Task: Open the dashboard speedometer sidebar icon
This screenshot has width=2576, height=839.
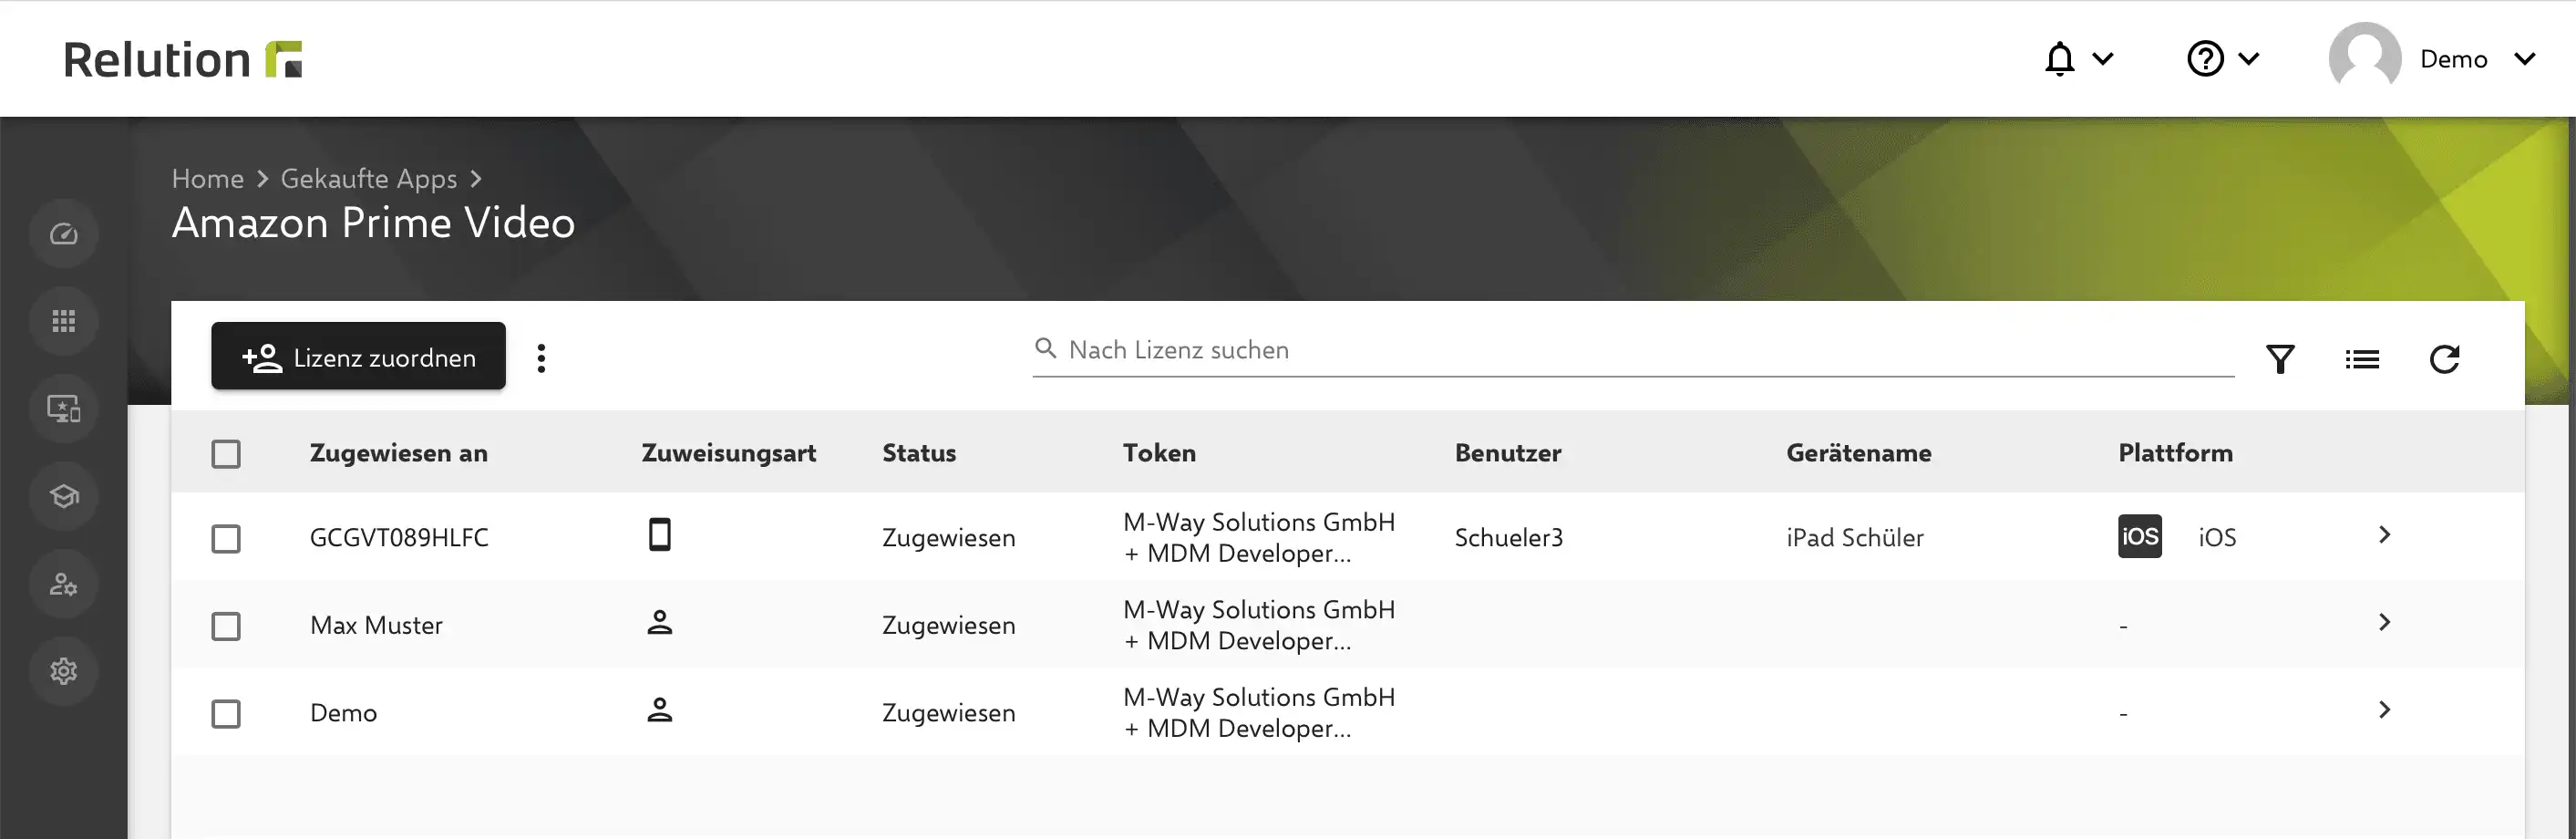Action: coord(64,234)
